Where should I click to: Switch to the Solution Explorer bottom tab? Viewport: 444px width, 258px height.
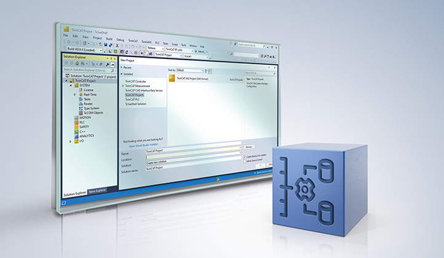click(74, 193)
